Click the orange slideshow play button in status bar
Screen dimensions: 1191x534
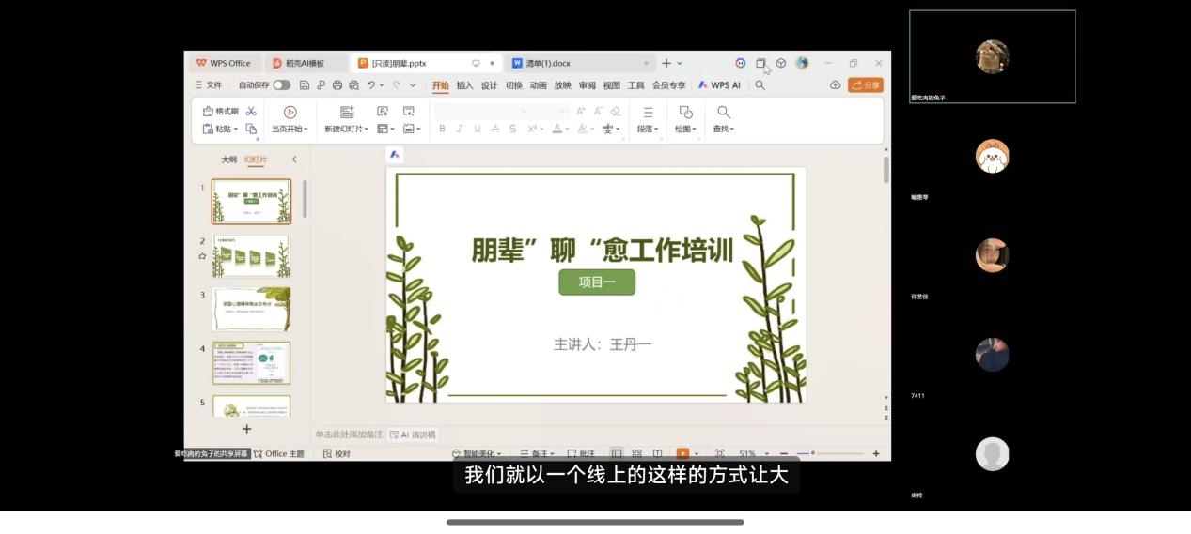pyautogui.click(x=682, y=453)
